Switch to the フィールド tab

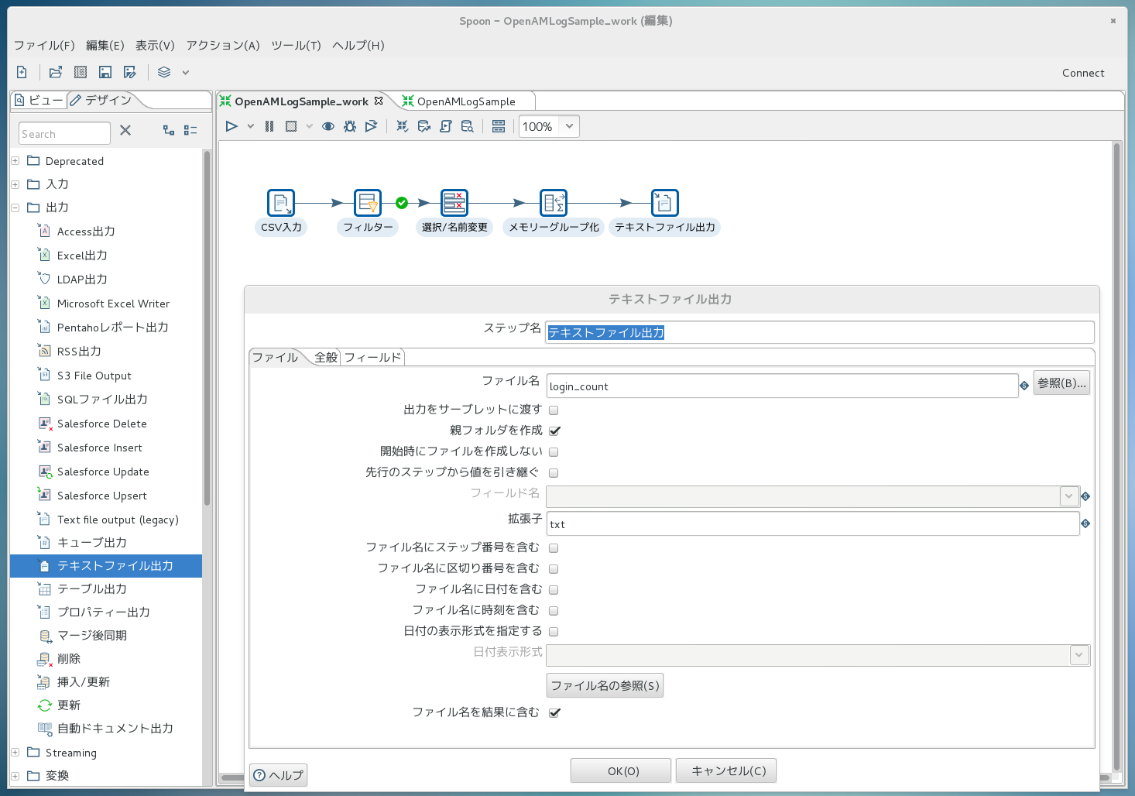[x=373, y=357]
